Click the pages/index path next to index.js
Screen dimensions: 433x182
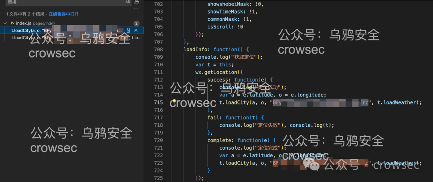point(44,24)
